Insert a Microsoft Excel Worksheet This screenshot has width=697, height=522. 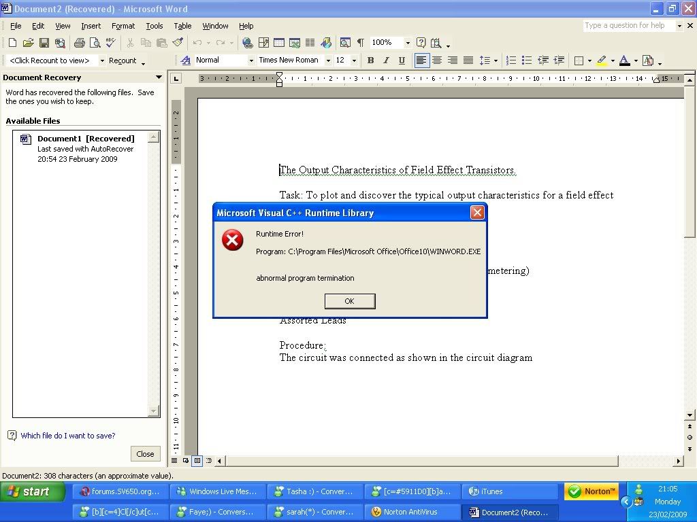[x=295, y=43]
